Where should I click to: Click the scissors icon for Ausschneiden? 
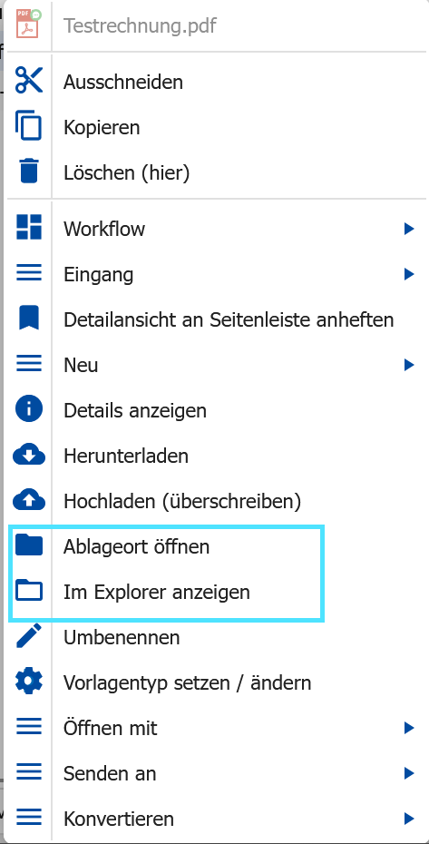tap(28, 80)
